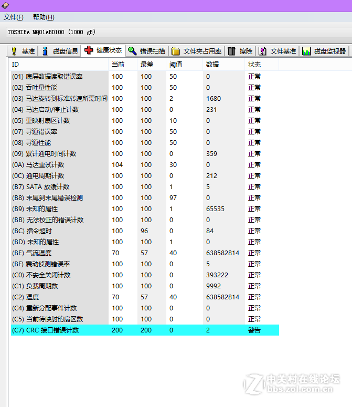Select row (0C) 通电周期计数
This screenshot has width=352, height=407.
[145, 176]
